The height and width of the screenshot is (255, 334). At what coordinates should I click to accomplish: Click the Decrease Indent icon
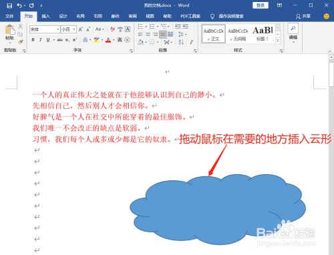tap(178, 27)
